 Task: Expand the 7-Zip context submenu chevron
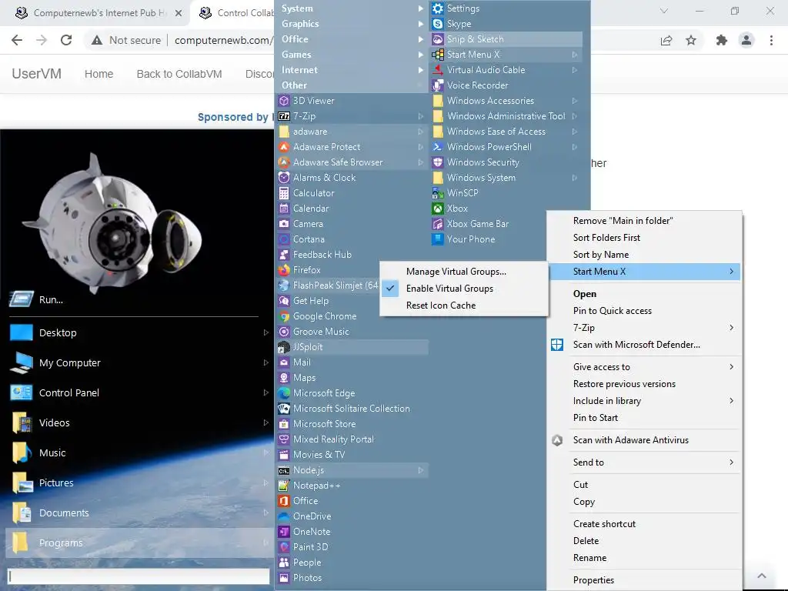coord(732,328)
